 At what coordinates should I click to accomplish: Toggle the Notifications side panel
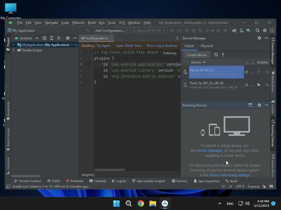pyautogui.click(x=273, y=82)
